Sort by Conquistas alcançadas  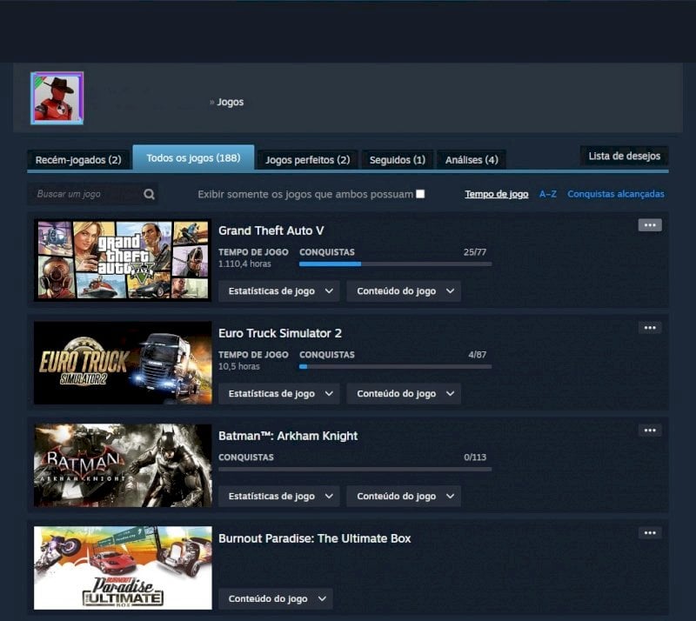[616, 194]
